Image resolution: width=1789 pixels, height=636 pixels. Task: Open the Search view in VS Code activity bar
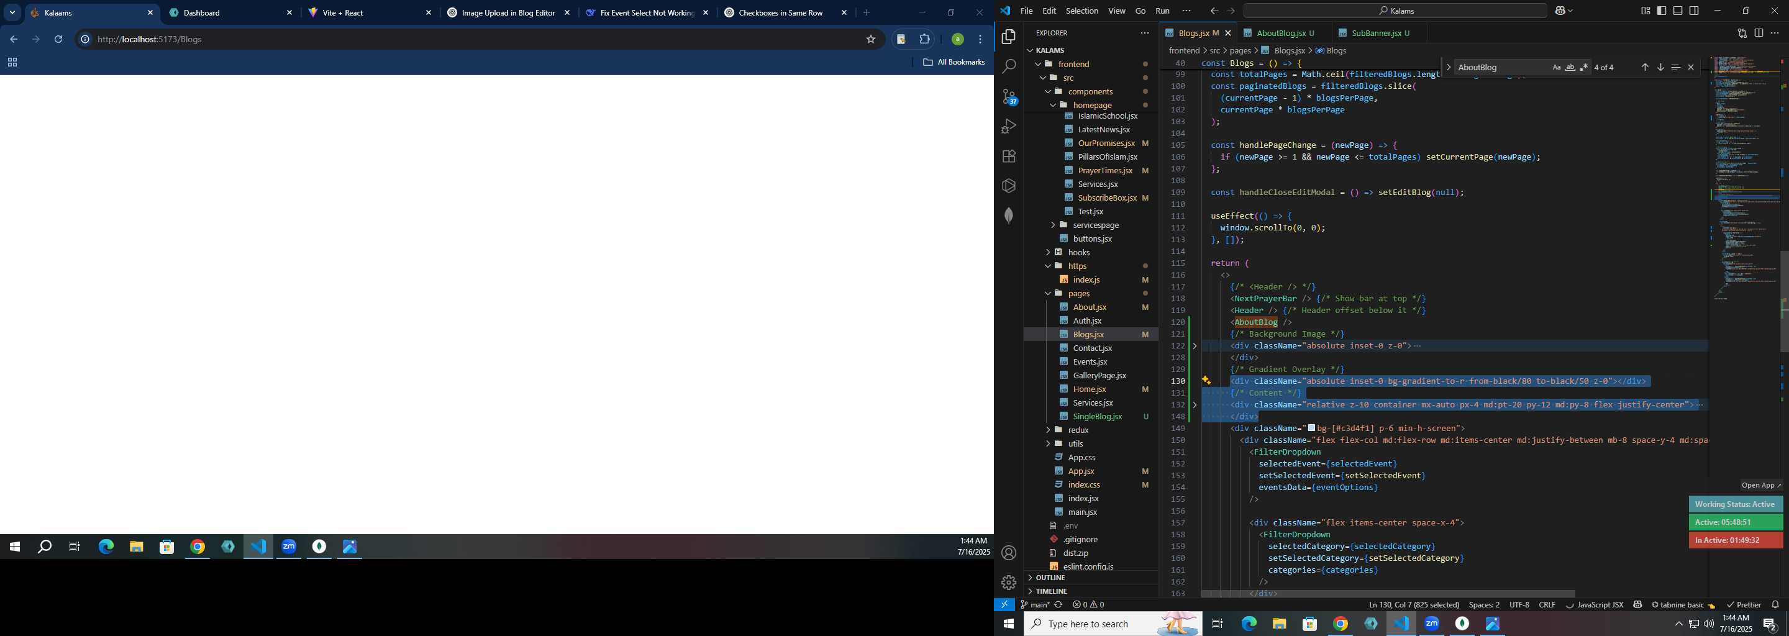1008,66
